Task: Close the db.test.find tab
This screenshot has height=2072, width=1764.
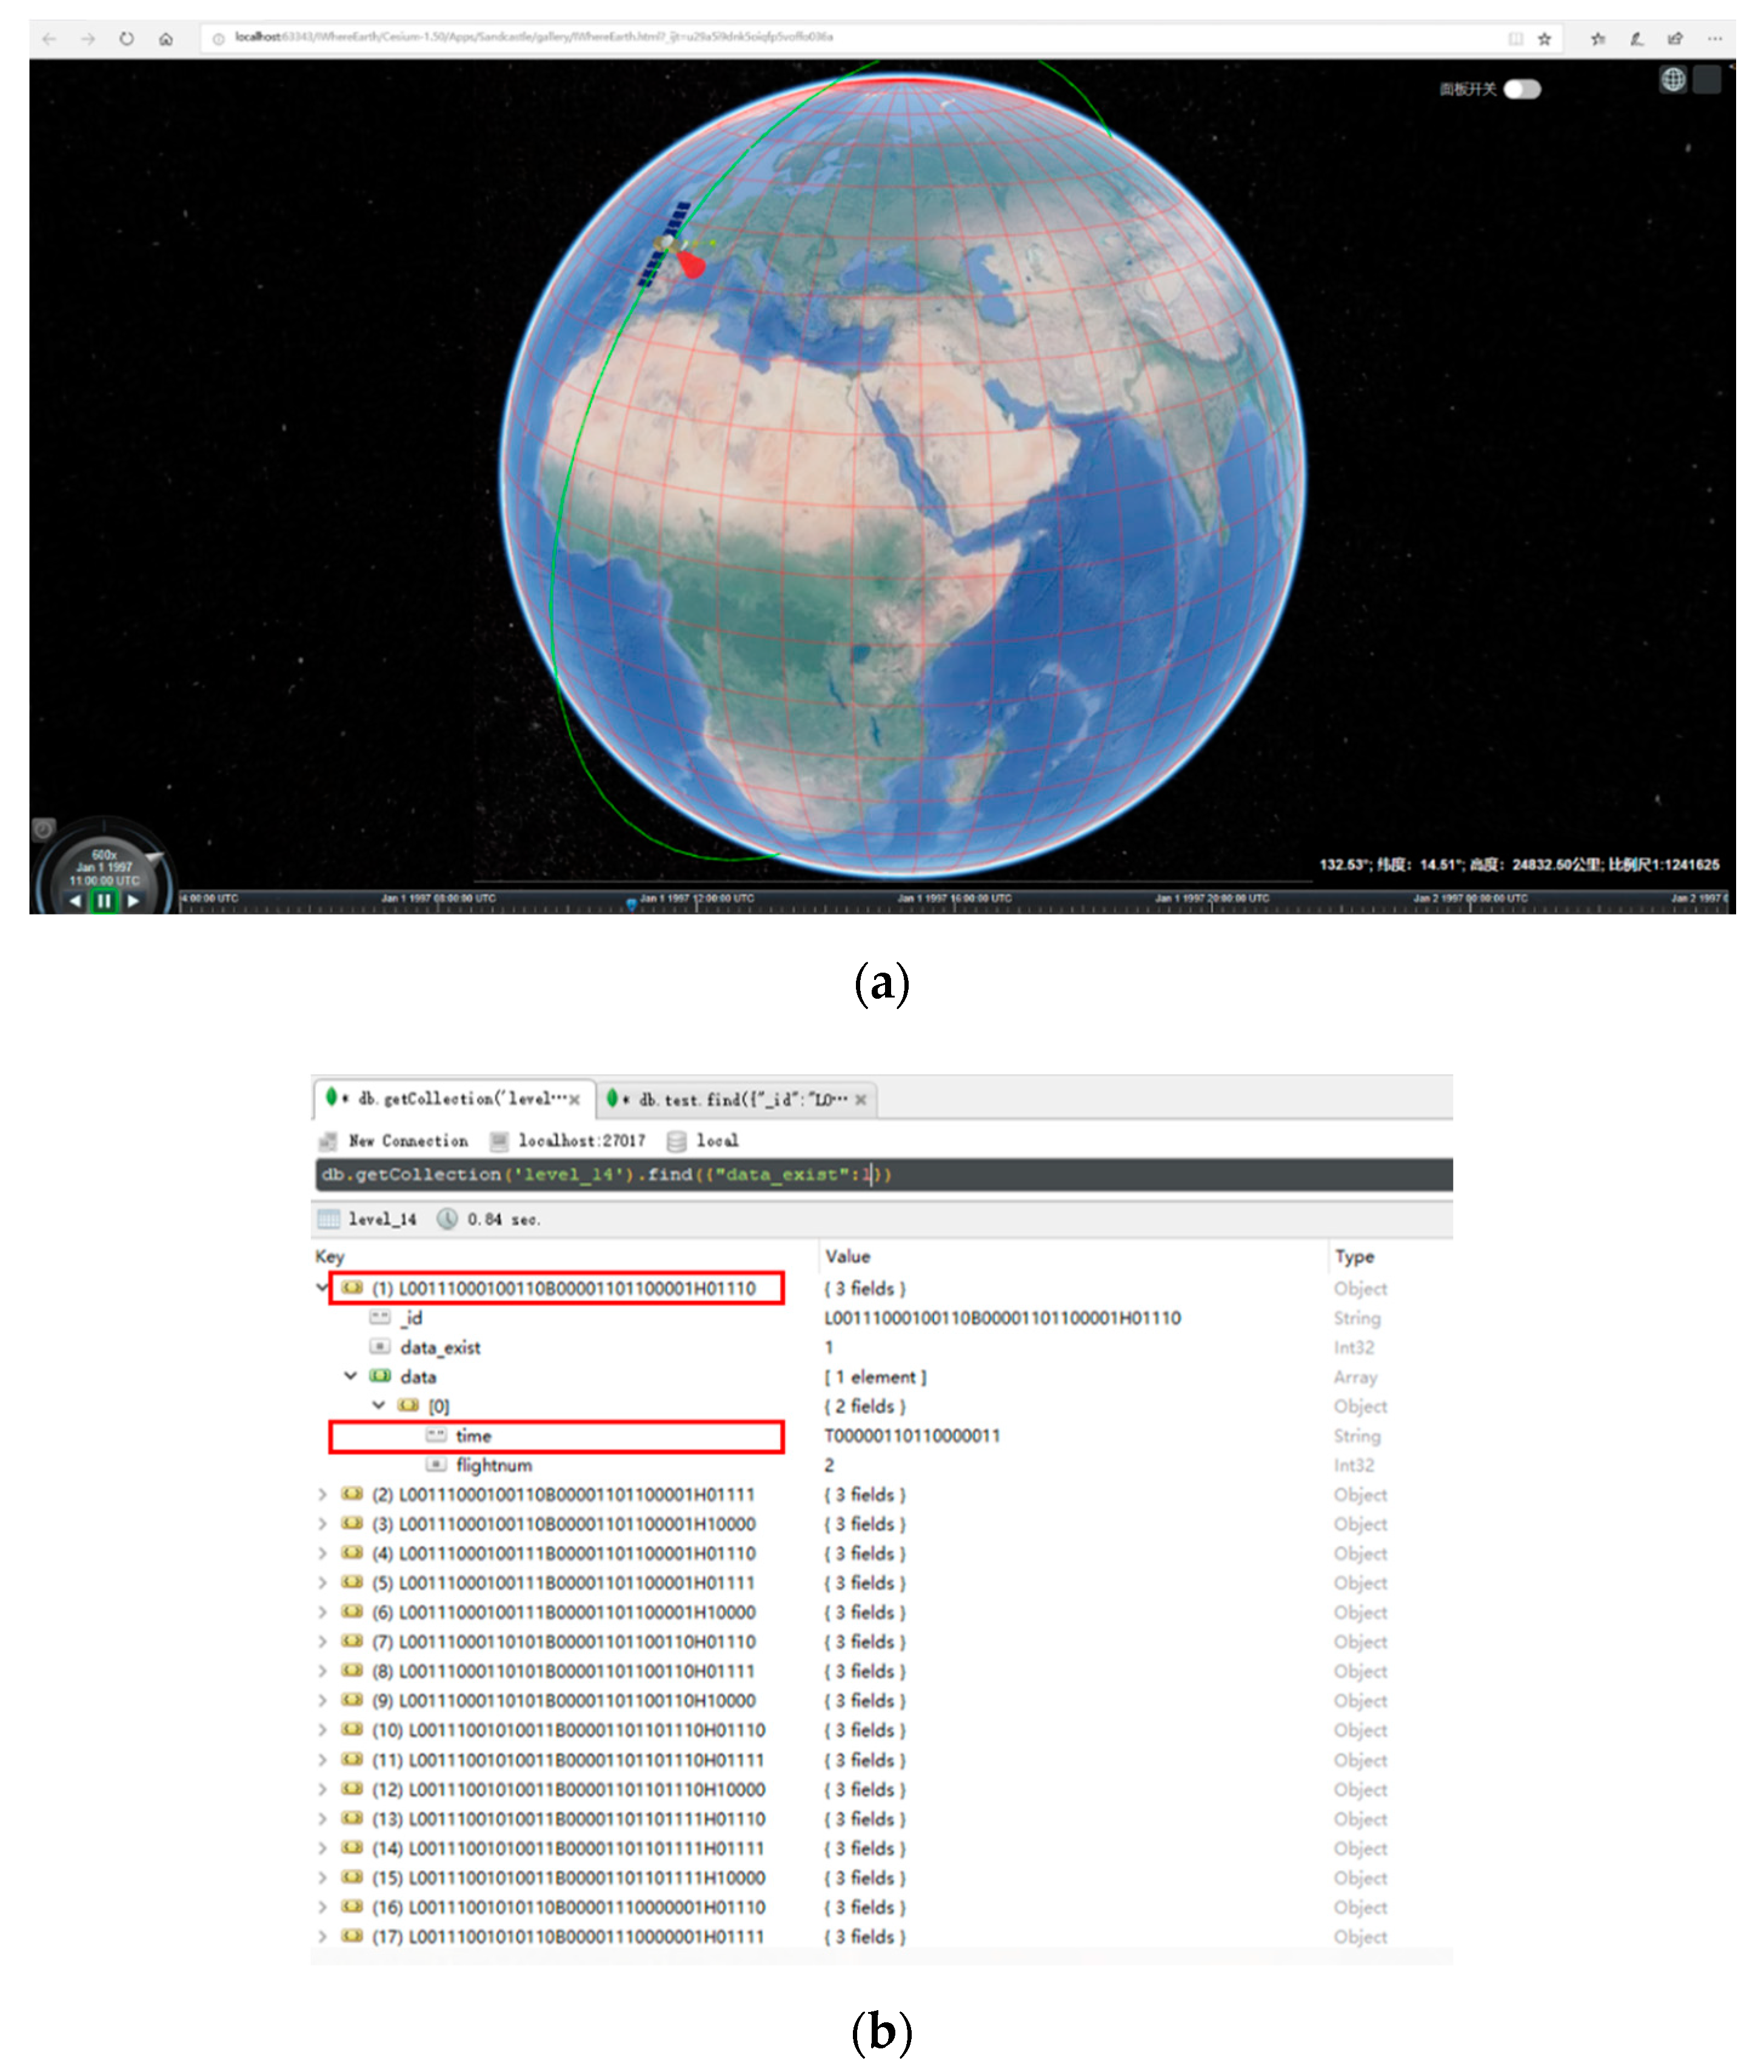Action: coord(861,1099)
